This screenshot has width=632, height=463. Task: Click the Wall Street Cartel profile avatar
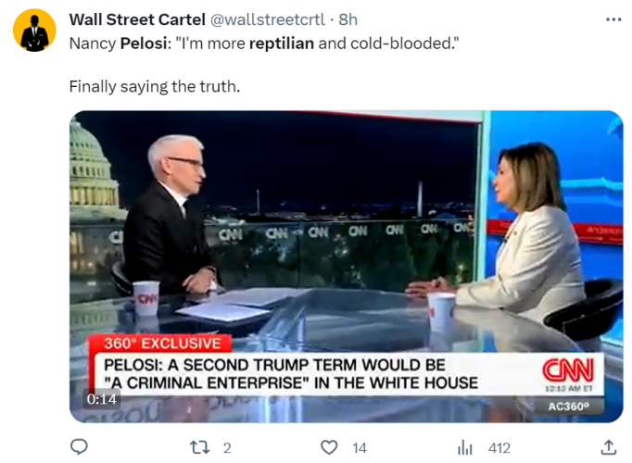(x=34, y=31)
